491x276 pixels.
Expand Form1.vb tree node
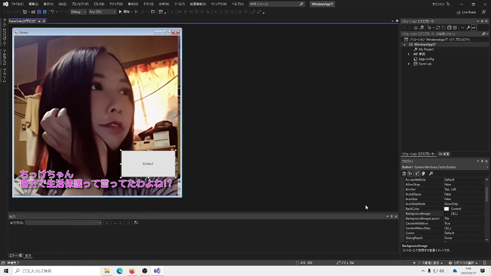tap(409, 64)
